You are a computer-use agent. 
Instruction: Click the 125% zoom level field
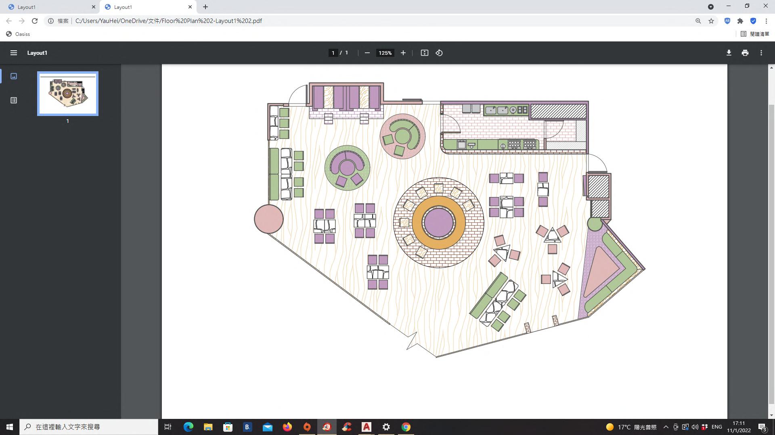point(385,53)
